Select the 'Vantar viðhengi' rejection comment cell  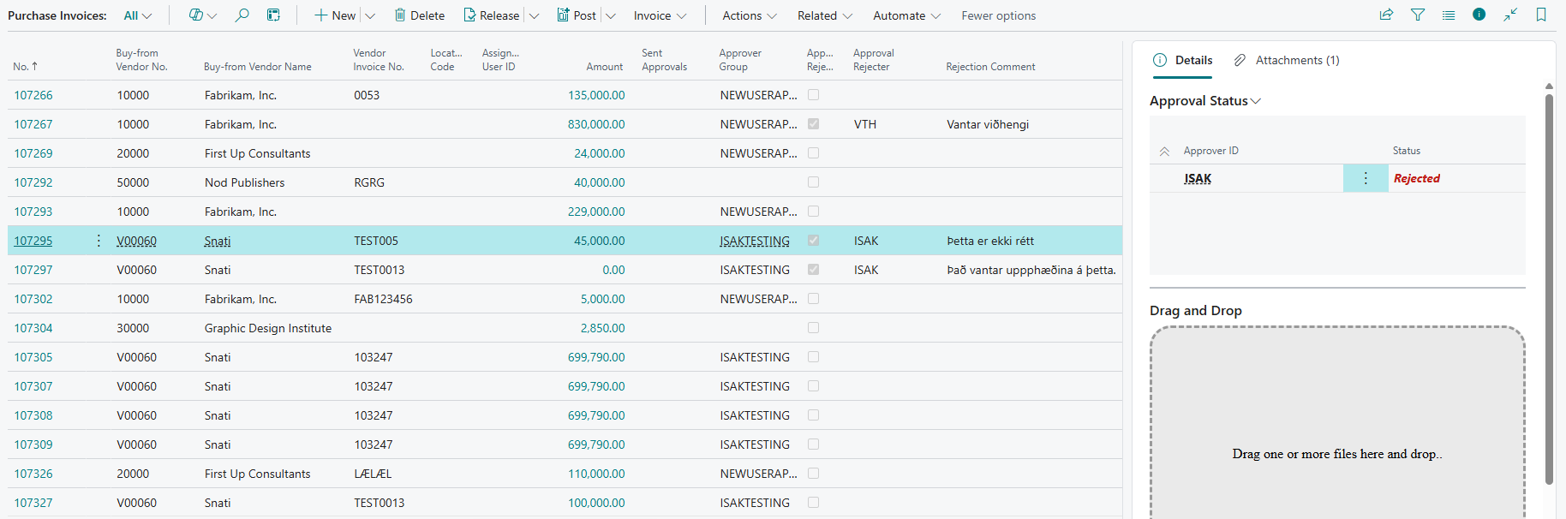pos(988,124)
